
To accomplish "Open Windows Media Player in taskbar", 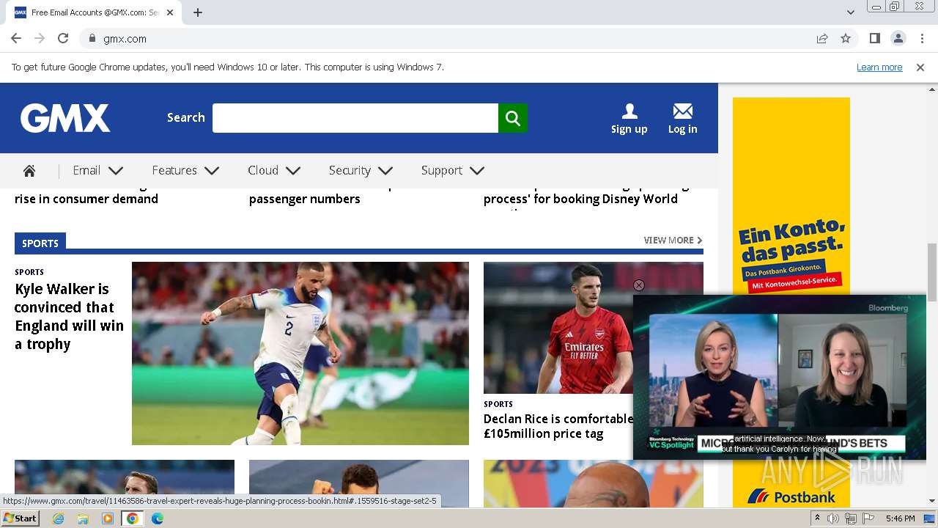I will [x=108, y=518].
